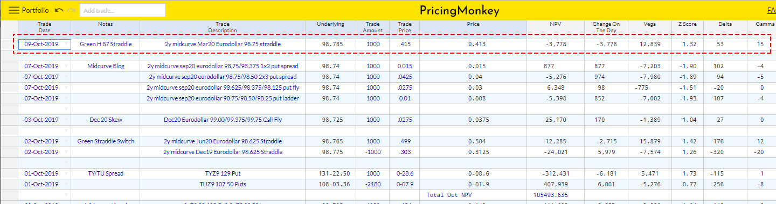
Task: Click the -1000 trade amount cell
Action: pyautogui.click(x=373, y=152)
